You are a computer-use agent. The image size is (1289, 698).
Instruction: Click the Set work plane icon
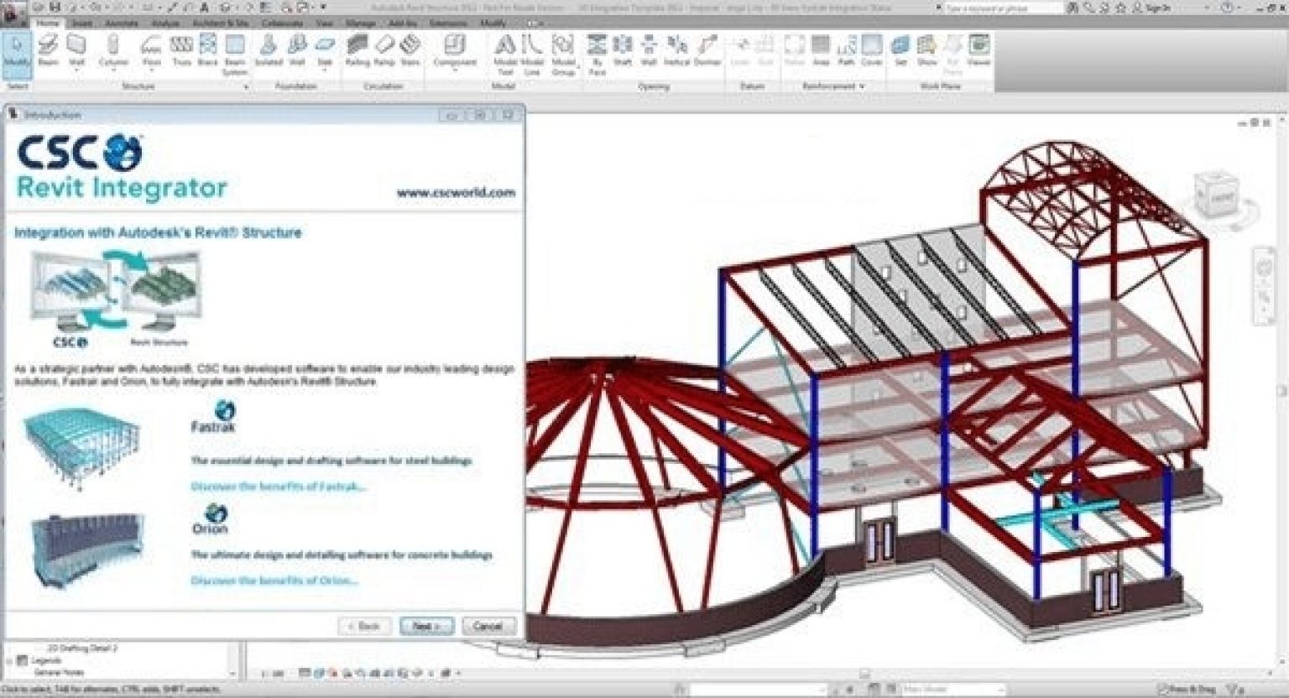[900, 50]
